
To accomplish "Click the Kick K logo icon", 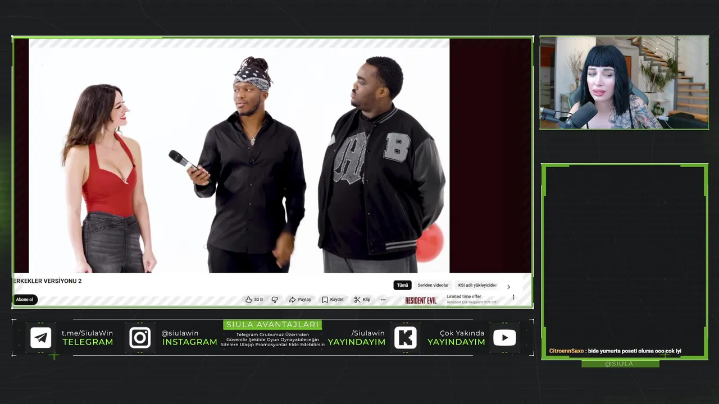I will tap(406, 338).
